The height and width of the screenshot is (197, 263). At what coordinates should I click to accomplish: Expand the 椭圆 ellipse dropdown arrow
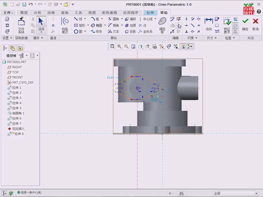pyautogui.click(x=105, y=25)
